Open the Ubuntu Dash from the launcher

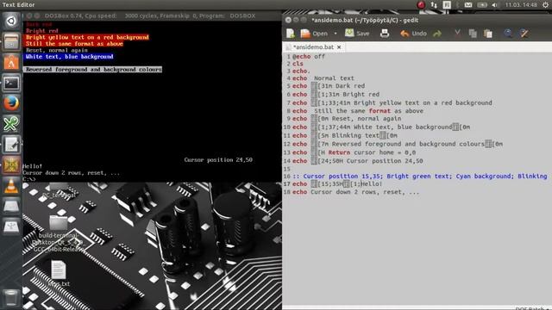pos(11,21)
